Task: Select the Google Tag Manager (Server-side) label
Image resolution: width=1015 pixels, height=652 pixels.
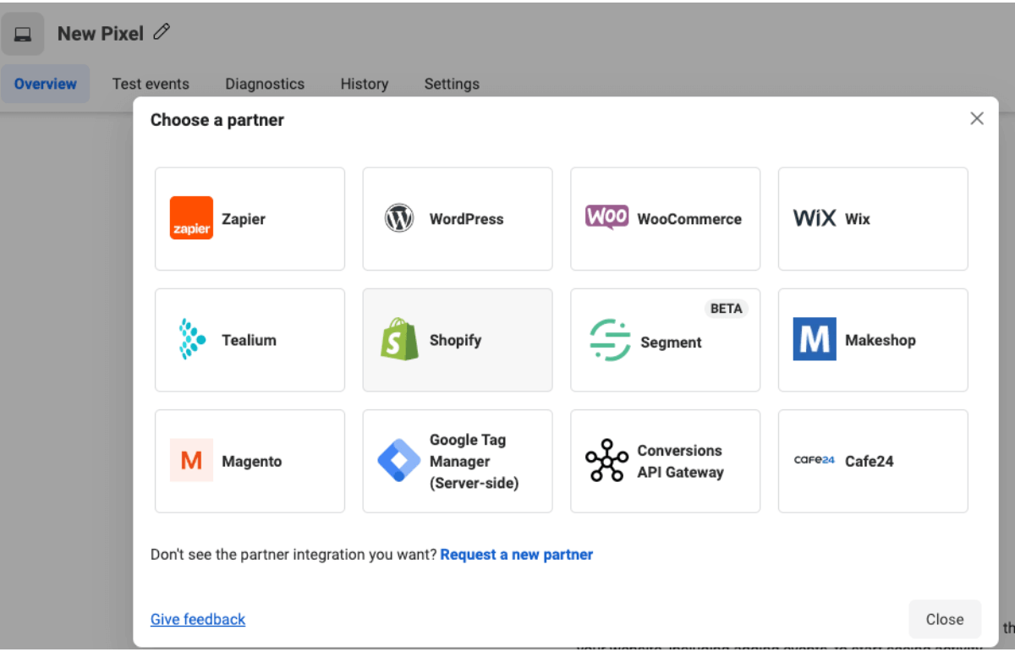Action: click(x=474, y=462)
